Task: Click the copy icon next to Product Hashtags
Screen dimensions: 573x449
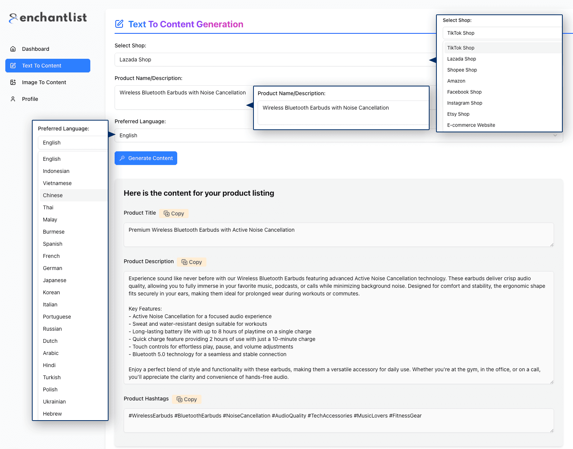Action: pos(179,399)
